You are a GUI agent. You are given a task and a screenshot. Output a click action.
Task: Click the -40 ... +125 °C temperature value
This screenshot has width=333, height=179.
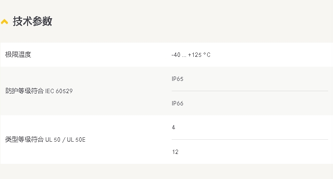coord(191,55)
